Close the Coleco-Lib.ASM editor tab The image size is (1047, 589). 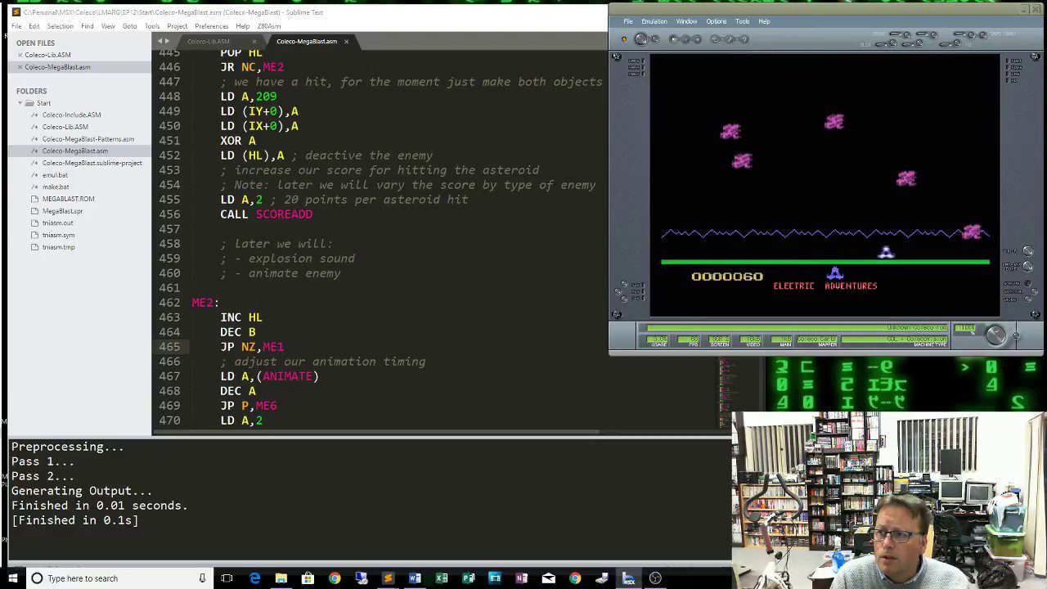[x=254, y=41]
